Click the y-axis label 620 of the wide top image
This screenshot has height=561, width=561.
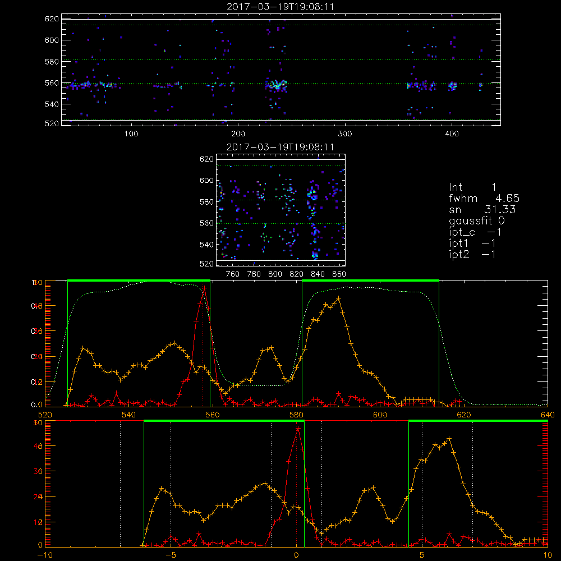click(x=52, y=19)
